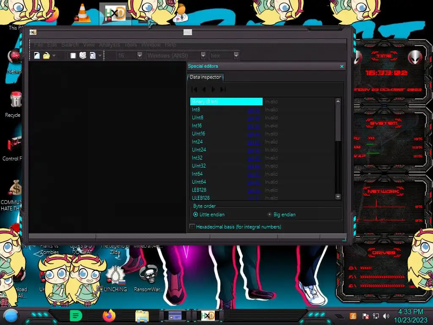Expand arrow next to Open file icon
The width and height of the screenshot is (433, 325).
[54, 55]
